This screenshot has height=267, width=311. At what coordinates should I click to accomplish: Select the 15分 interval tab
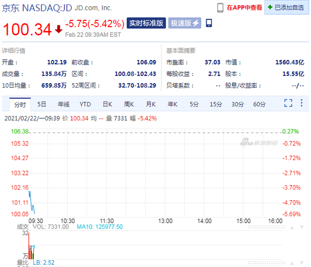(216, 104)
